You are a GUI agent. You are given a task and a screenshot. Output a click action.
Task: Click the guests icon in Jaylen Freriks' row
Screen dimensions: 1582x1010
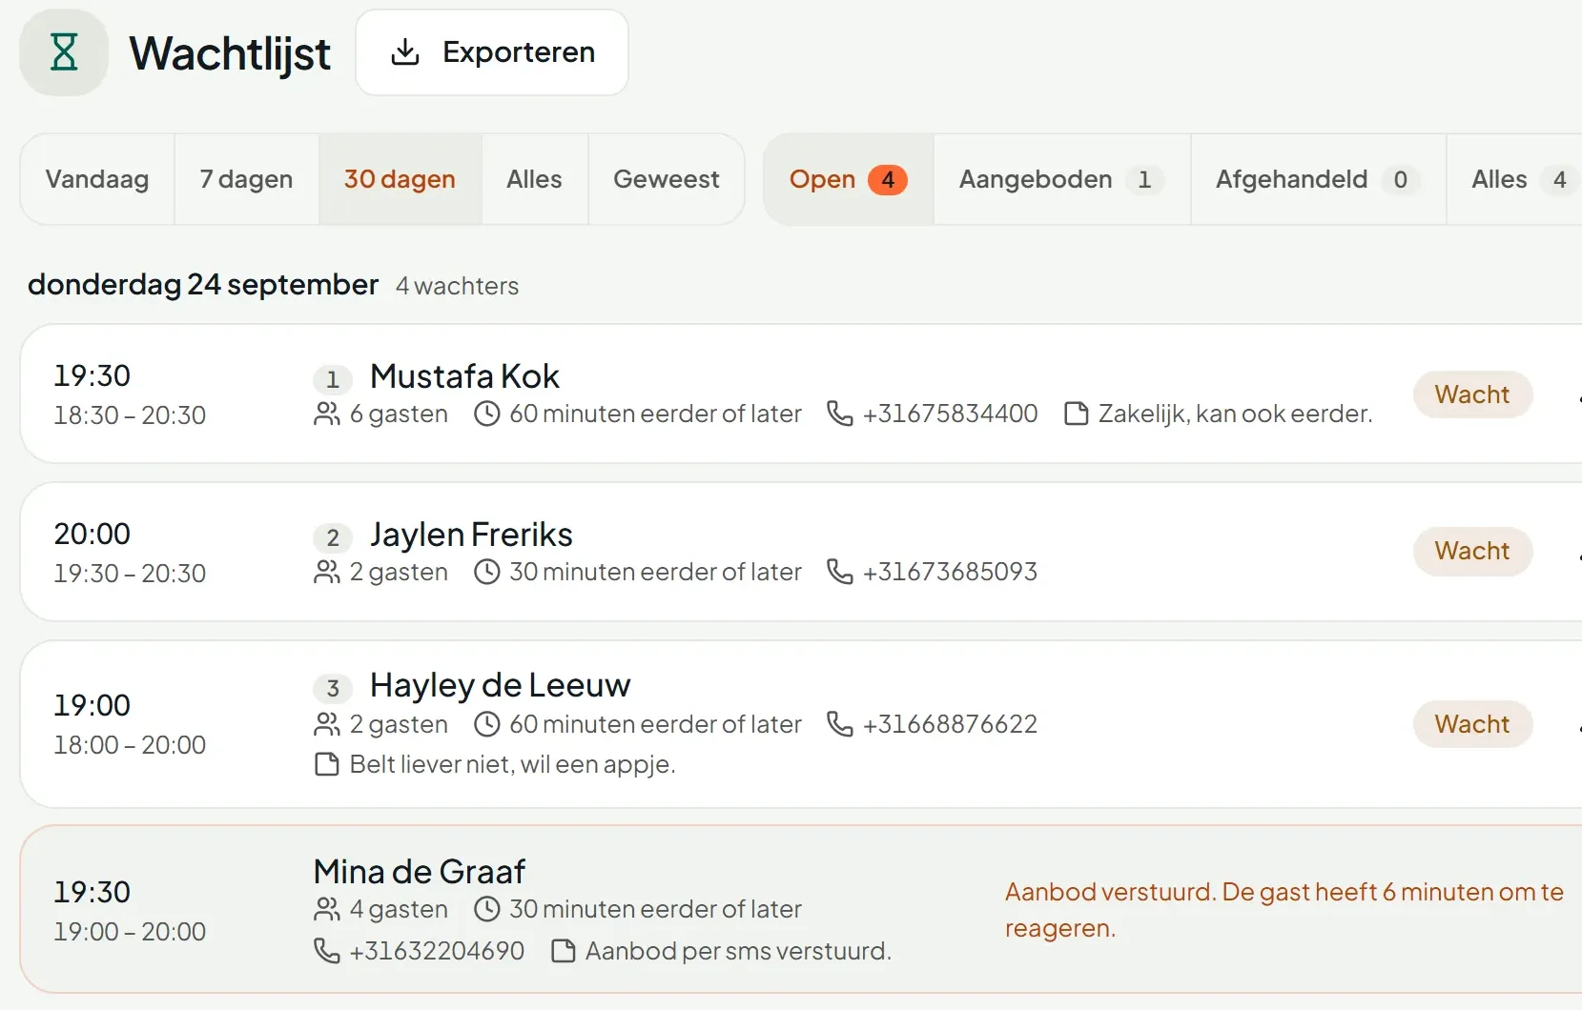[327, 572]
